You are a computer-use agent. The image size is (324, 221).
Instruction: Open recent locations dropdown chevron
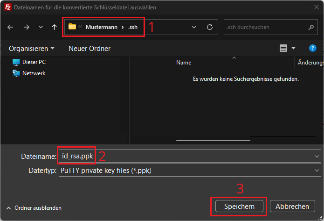[x=41, y=27]
